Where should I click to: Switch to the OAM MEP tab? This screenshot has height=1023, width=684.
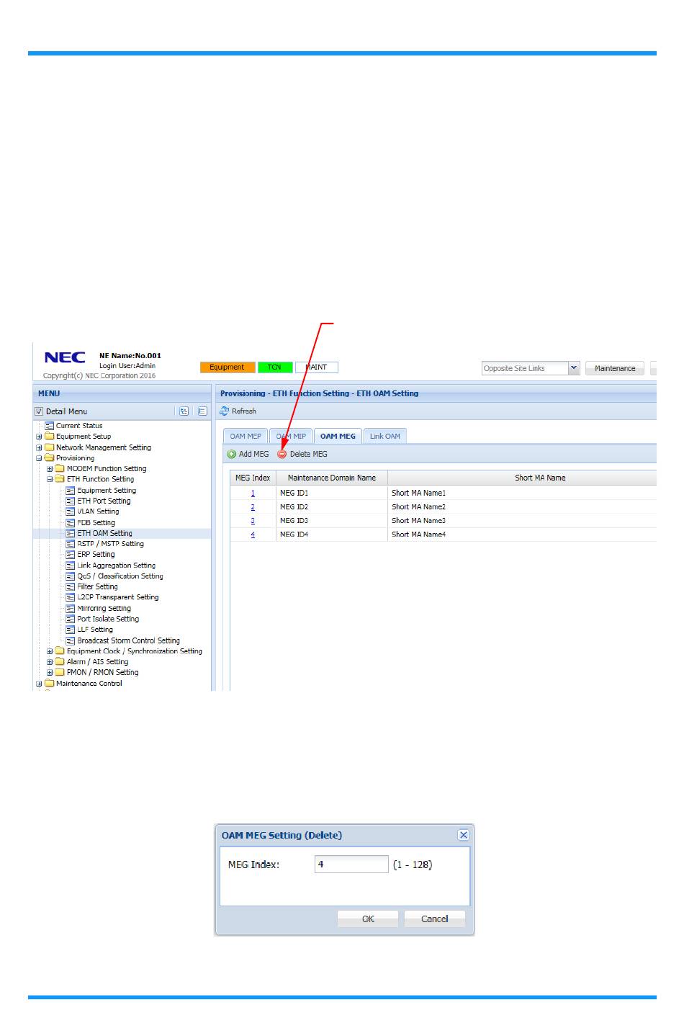[246, 437]
